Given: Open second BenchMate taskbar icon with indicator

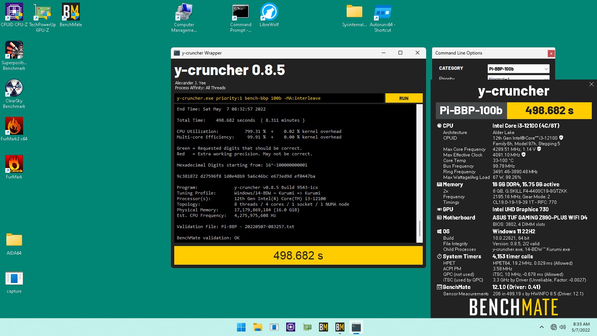Looking at the screenshot, I should 340,327.
